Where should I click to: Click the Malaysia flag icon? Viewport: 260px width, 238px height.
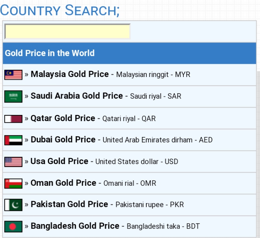point(13,75)
